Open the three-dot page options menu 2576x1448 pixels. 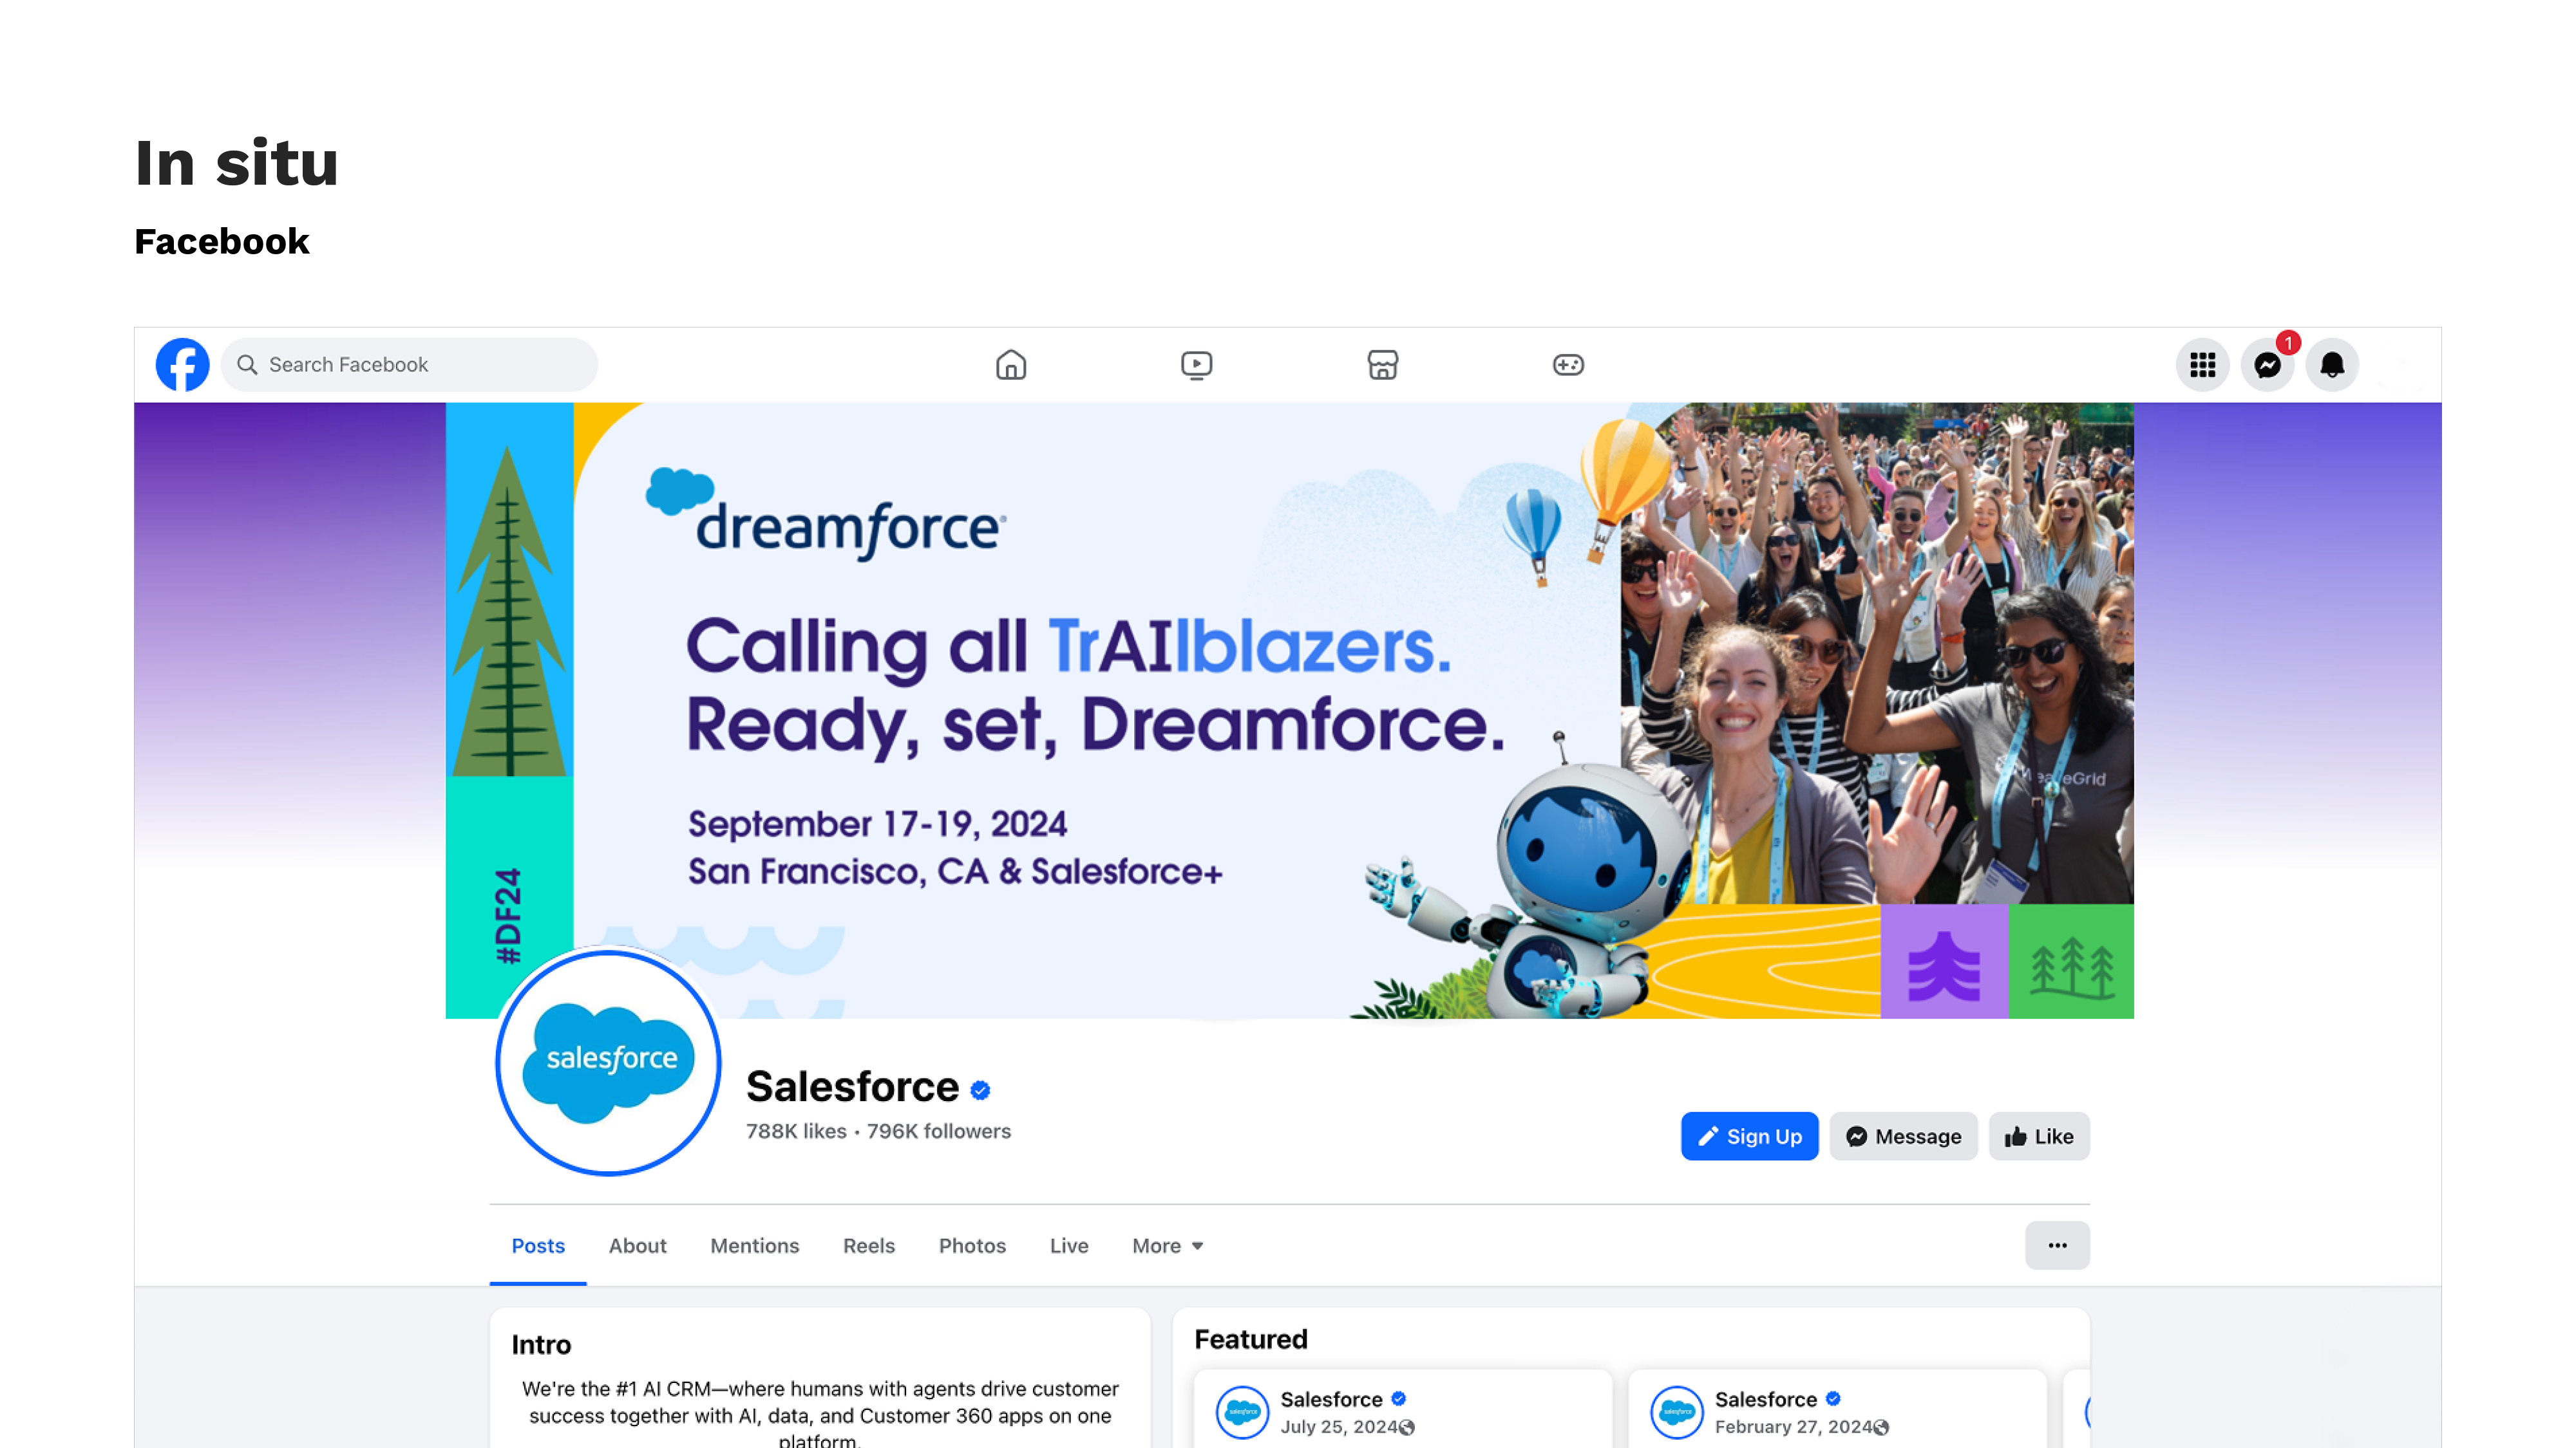[2057, 1245]
